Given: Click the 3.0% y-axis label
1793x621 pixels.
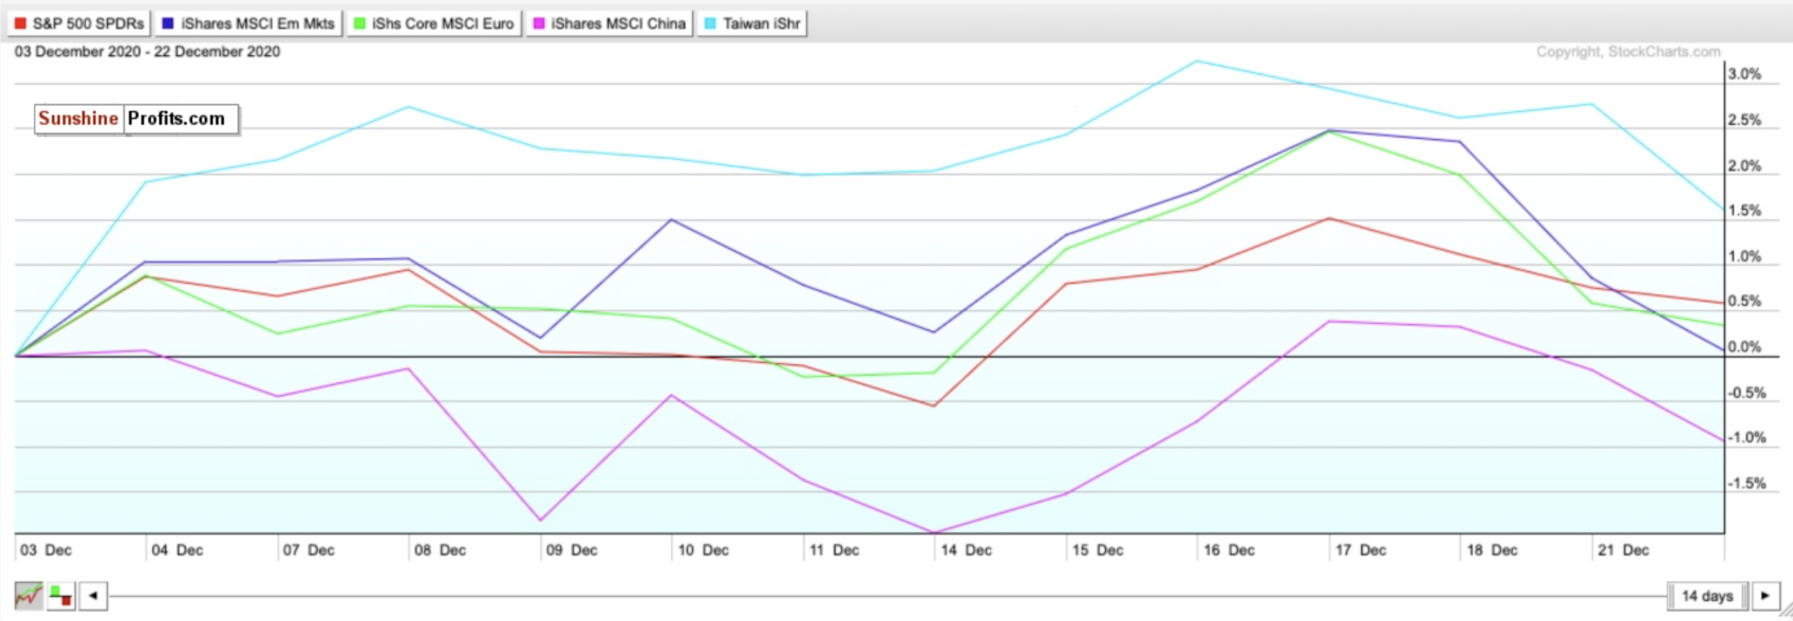Looking at the screenshot, I should click(x=1744, y=74).
